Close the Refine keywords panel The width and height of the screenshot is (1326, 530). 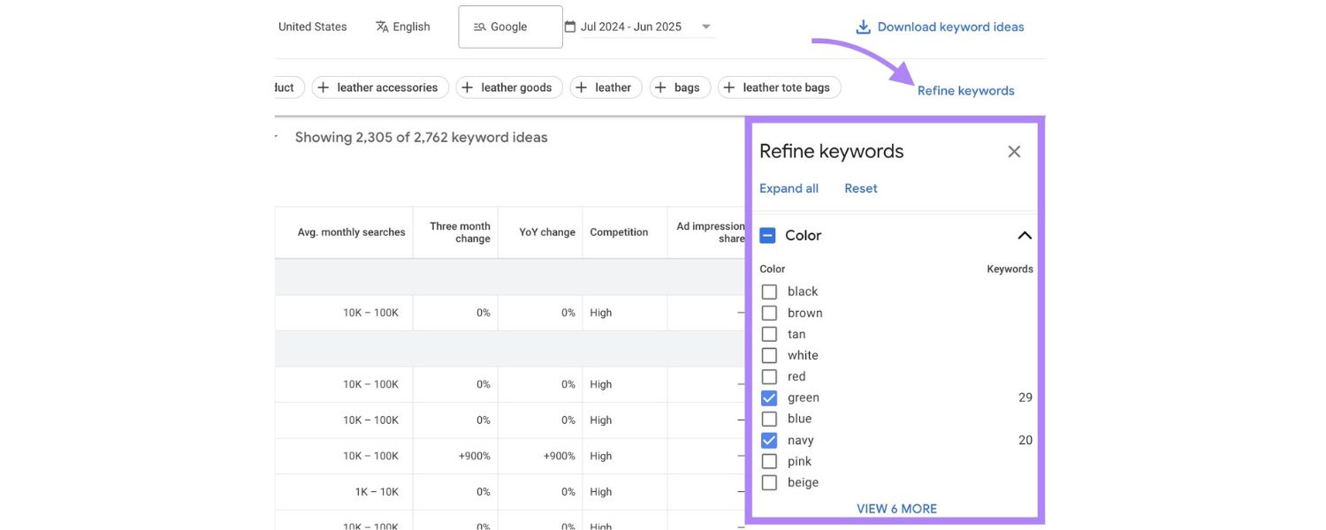(1014, 152)
